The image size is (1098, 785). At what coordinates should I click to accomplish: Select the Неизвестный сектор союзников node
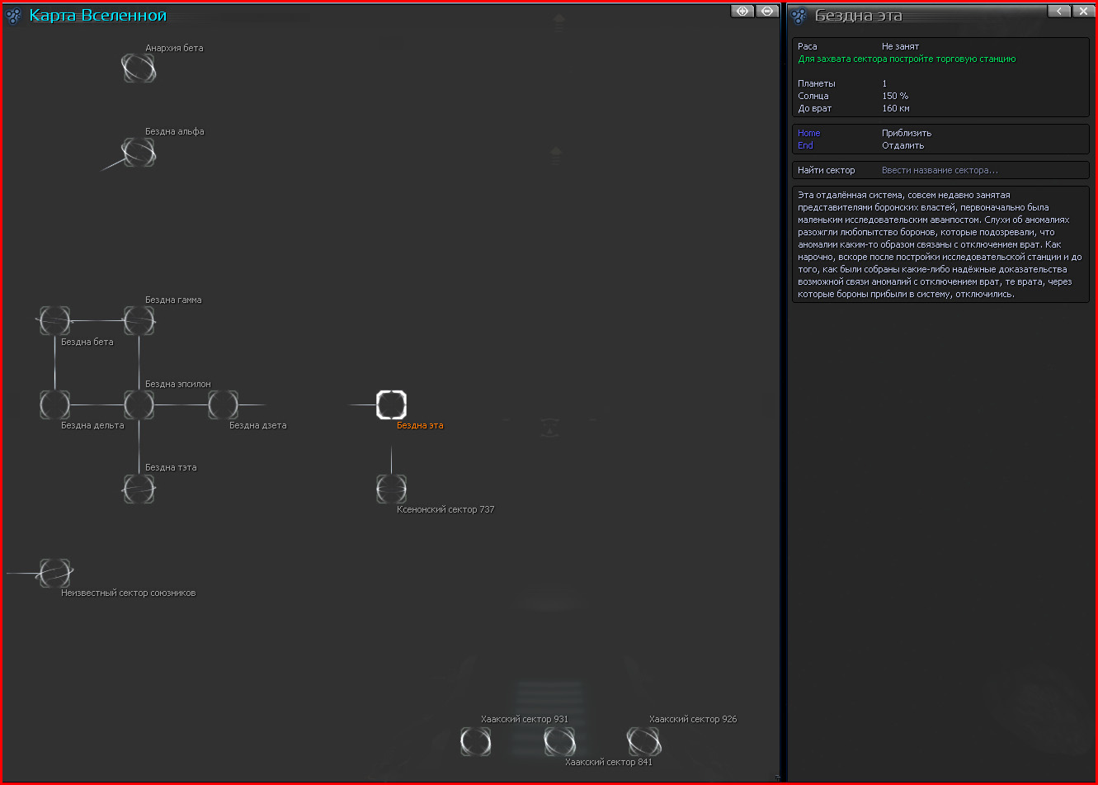[x=54, y=573]
